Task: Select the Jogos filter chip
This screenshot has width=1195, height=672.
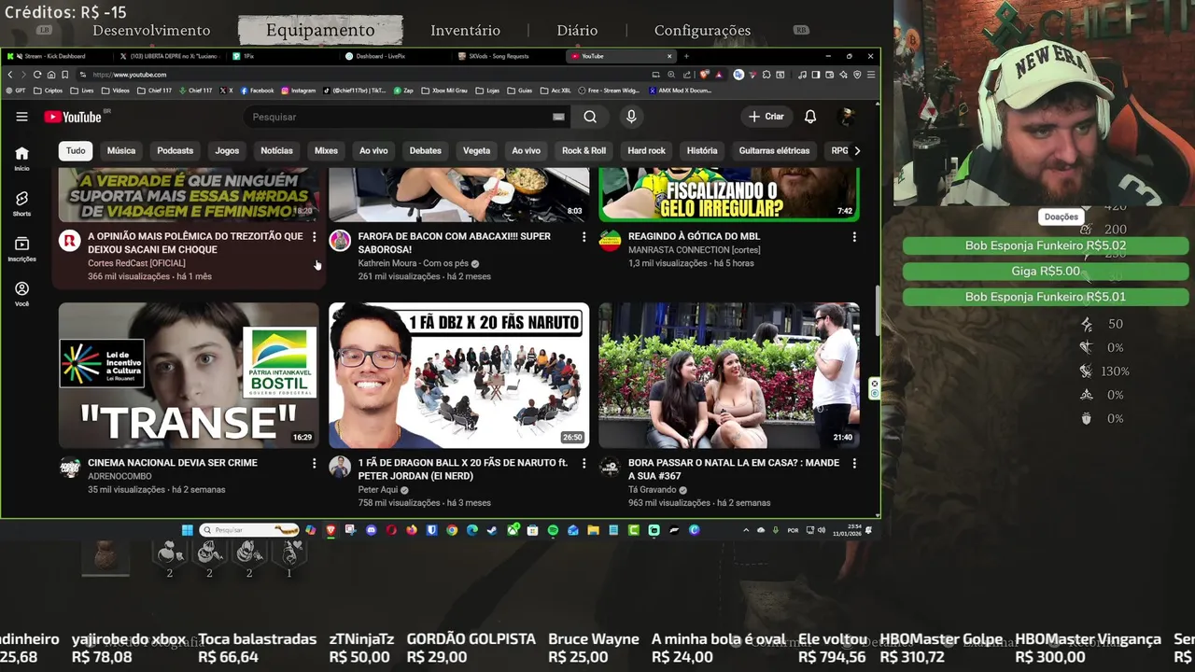Action: click(x=227, y=150)
